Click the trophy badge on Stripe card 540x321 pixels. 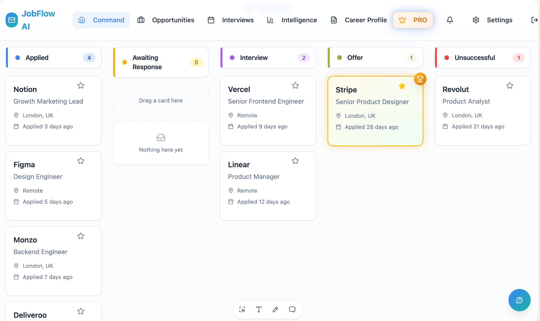[x=420, y=79]
